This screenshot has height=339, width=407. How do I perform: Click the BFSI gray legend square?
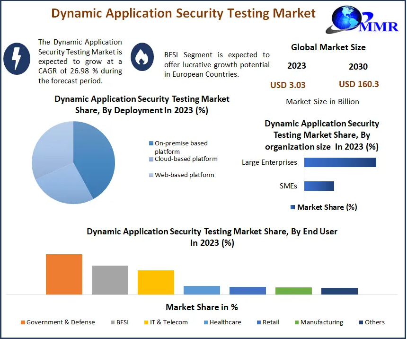(113, 322)
